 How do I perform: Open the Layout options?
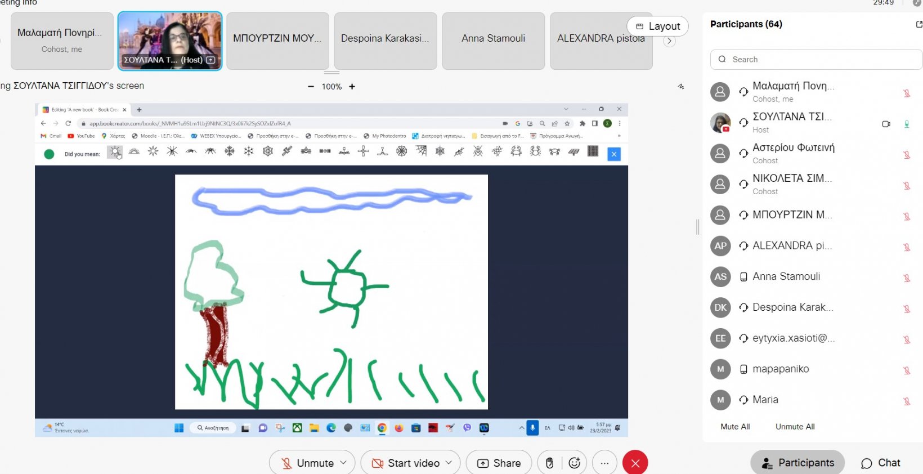pyautogui.click(x=657, y=26)
